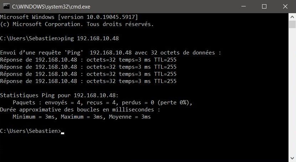Click the C:\WINDOWS\system32\cmd.exe title text
296x162 pixels.
(51, 7)
